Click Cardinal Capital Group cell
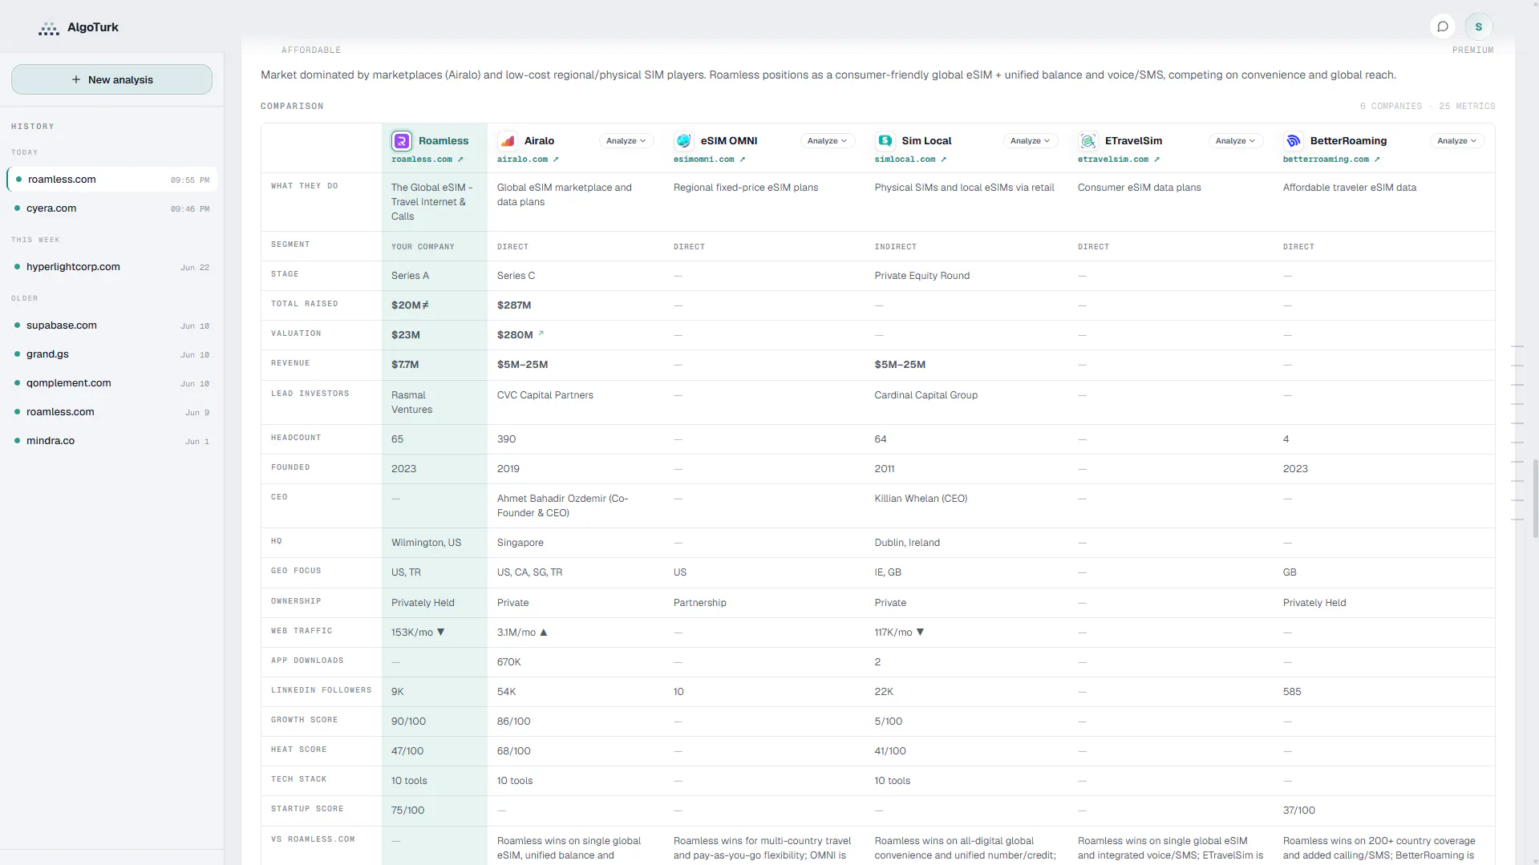Image resolution: width=1539 pixels, height=865 pixels. click(x=926, y=395)
